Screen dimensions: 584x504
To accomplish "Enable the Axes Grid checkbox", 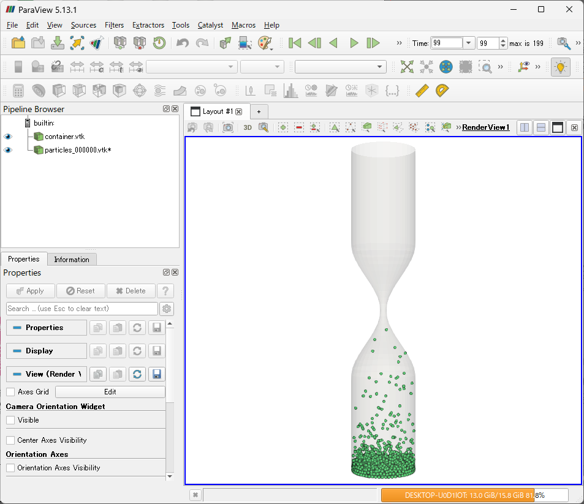I will click(10, 392).
